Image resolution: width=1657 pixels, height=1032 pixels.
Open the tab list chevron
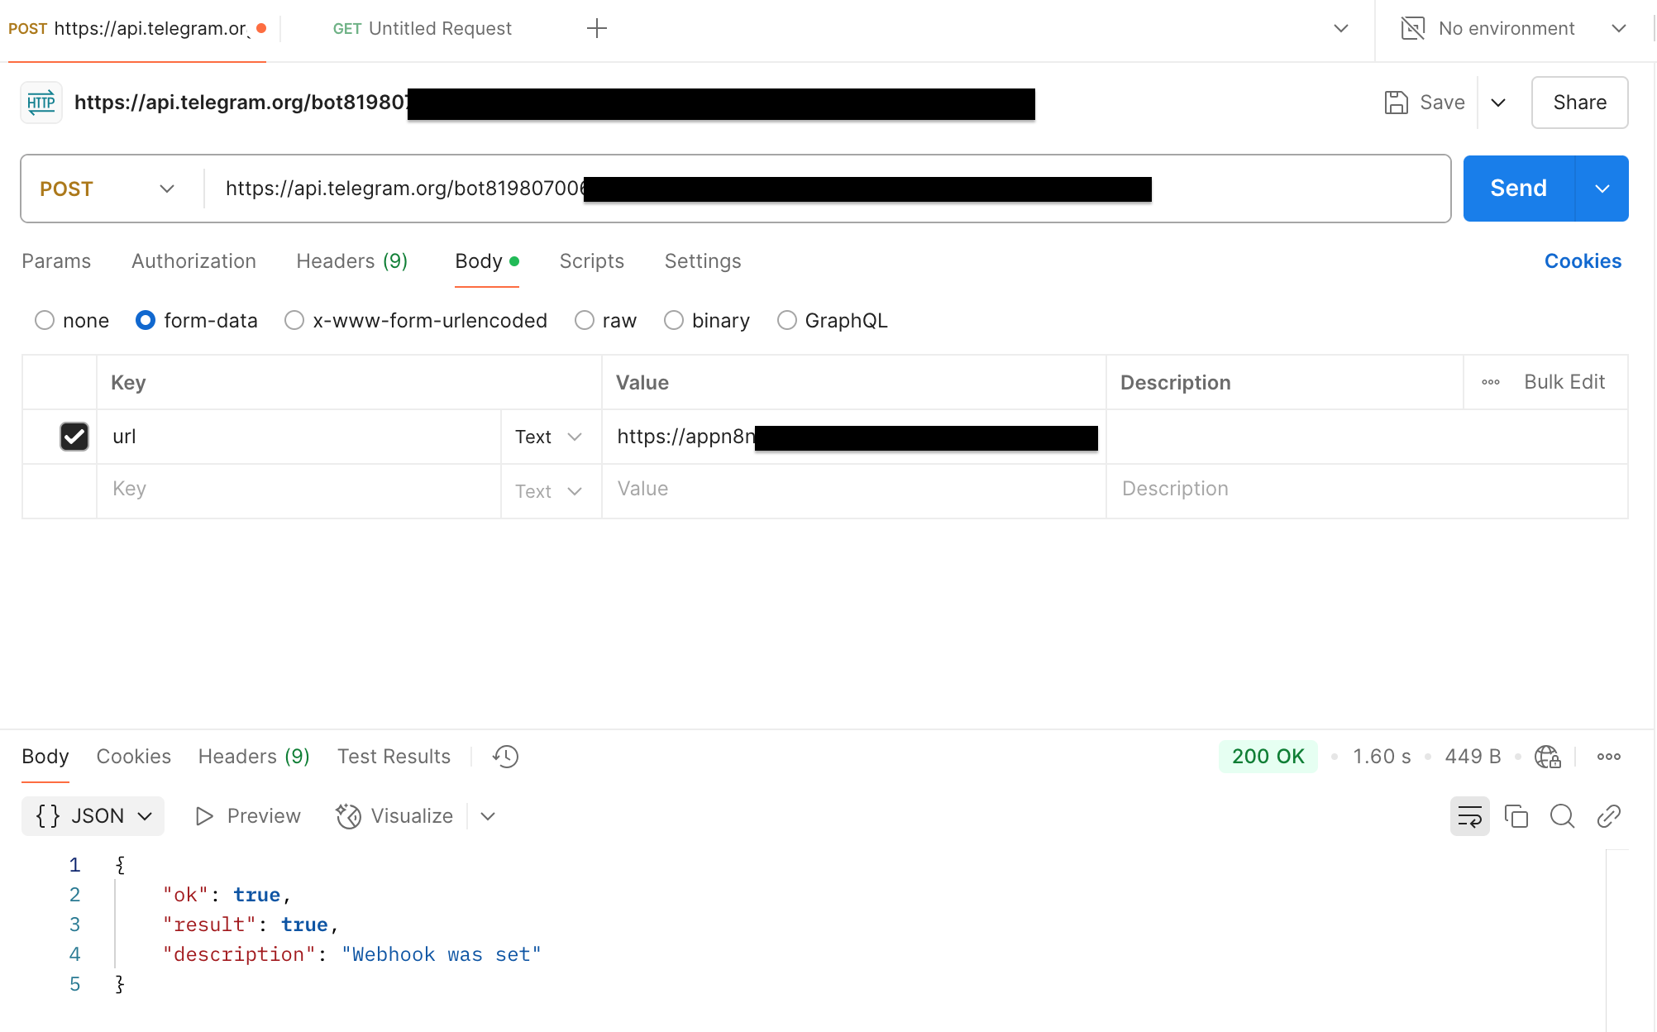pyautogui.click(x=1341, y=29)
